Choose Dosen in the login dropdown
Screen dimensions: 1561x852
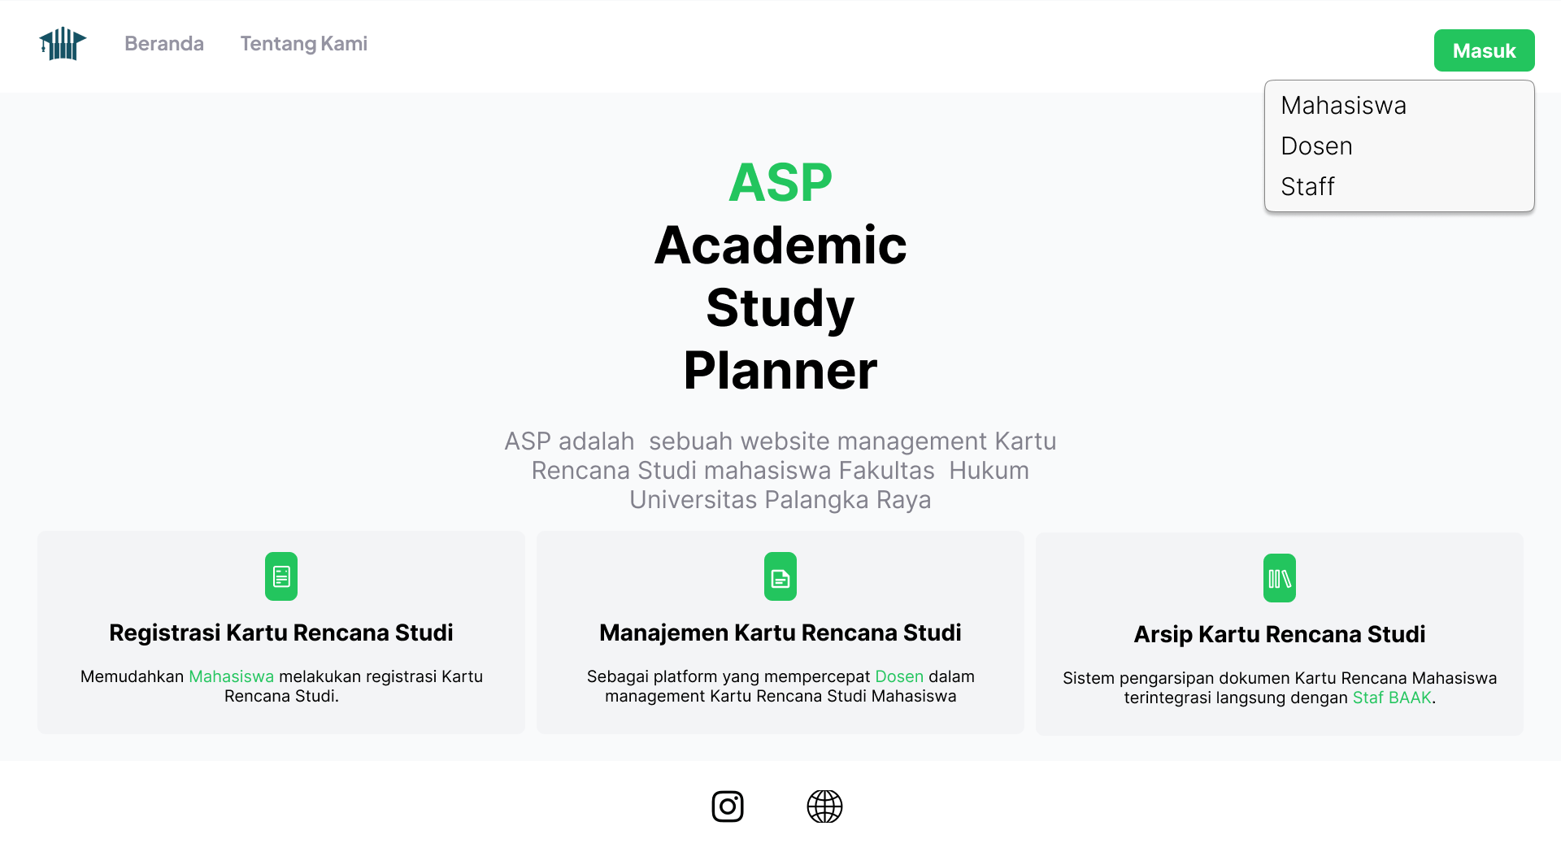point(1316,146)
